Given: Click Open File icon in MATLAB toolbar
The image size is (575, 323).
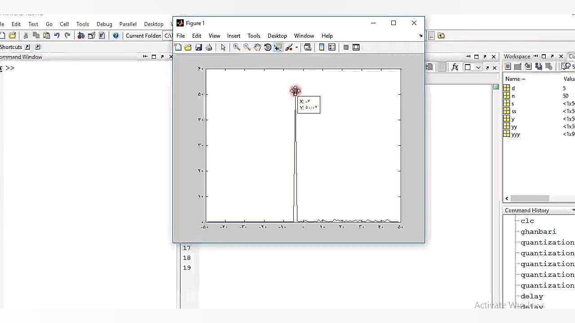Looking at the screenshot, I should point(13,35).
